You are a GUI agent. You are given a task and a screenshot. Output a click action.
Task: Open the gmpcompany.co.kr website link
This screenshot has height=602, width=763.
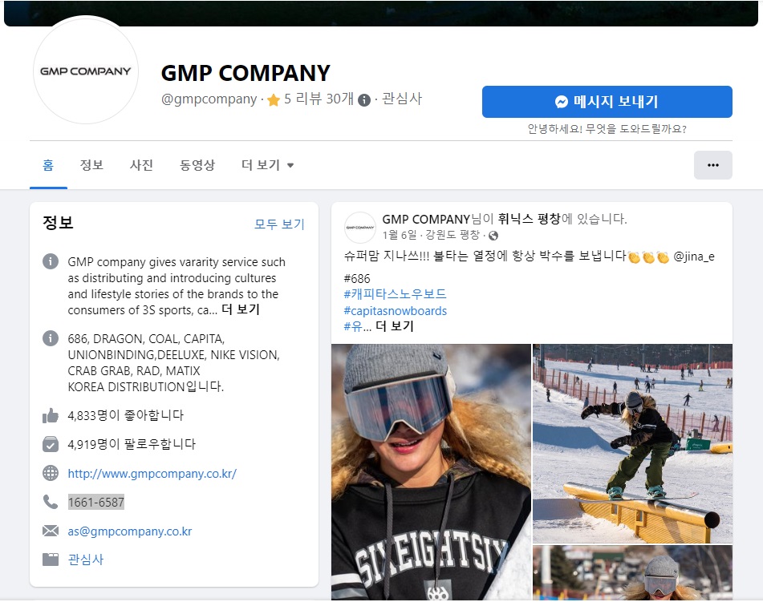pyautogui.click(x=152, y=474)
